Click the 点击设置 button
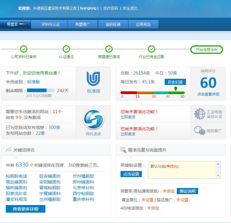Screen dimensions: 231x223 [x=131, y=174]
